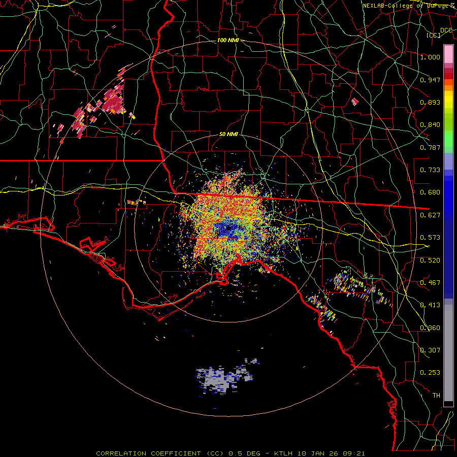Select the 0.947 scale value
This screenshot has height=457, width=457.
(430, 80)
